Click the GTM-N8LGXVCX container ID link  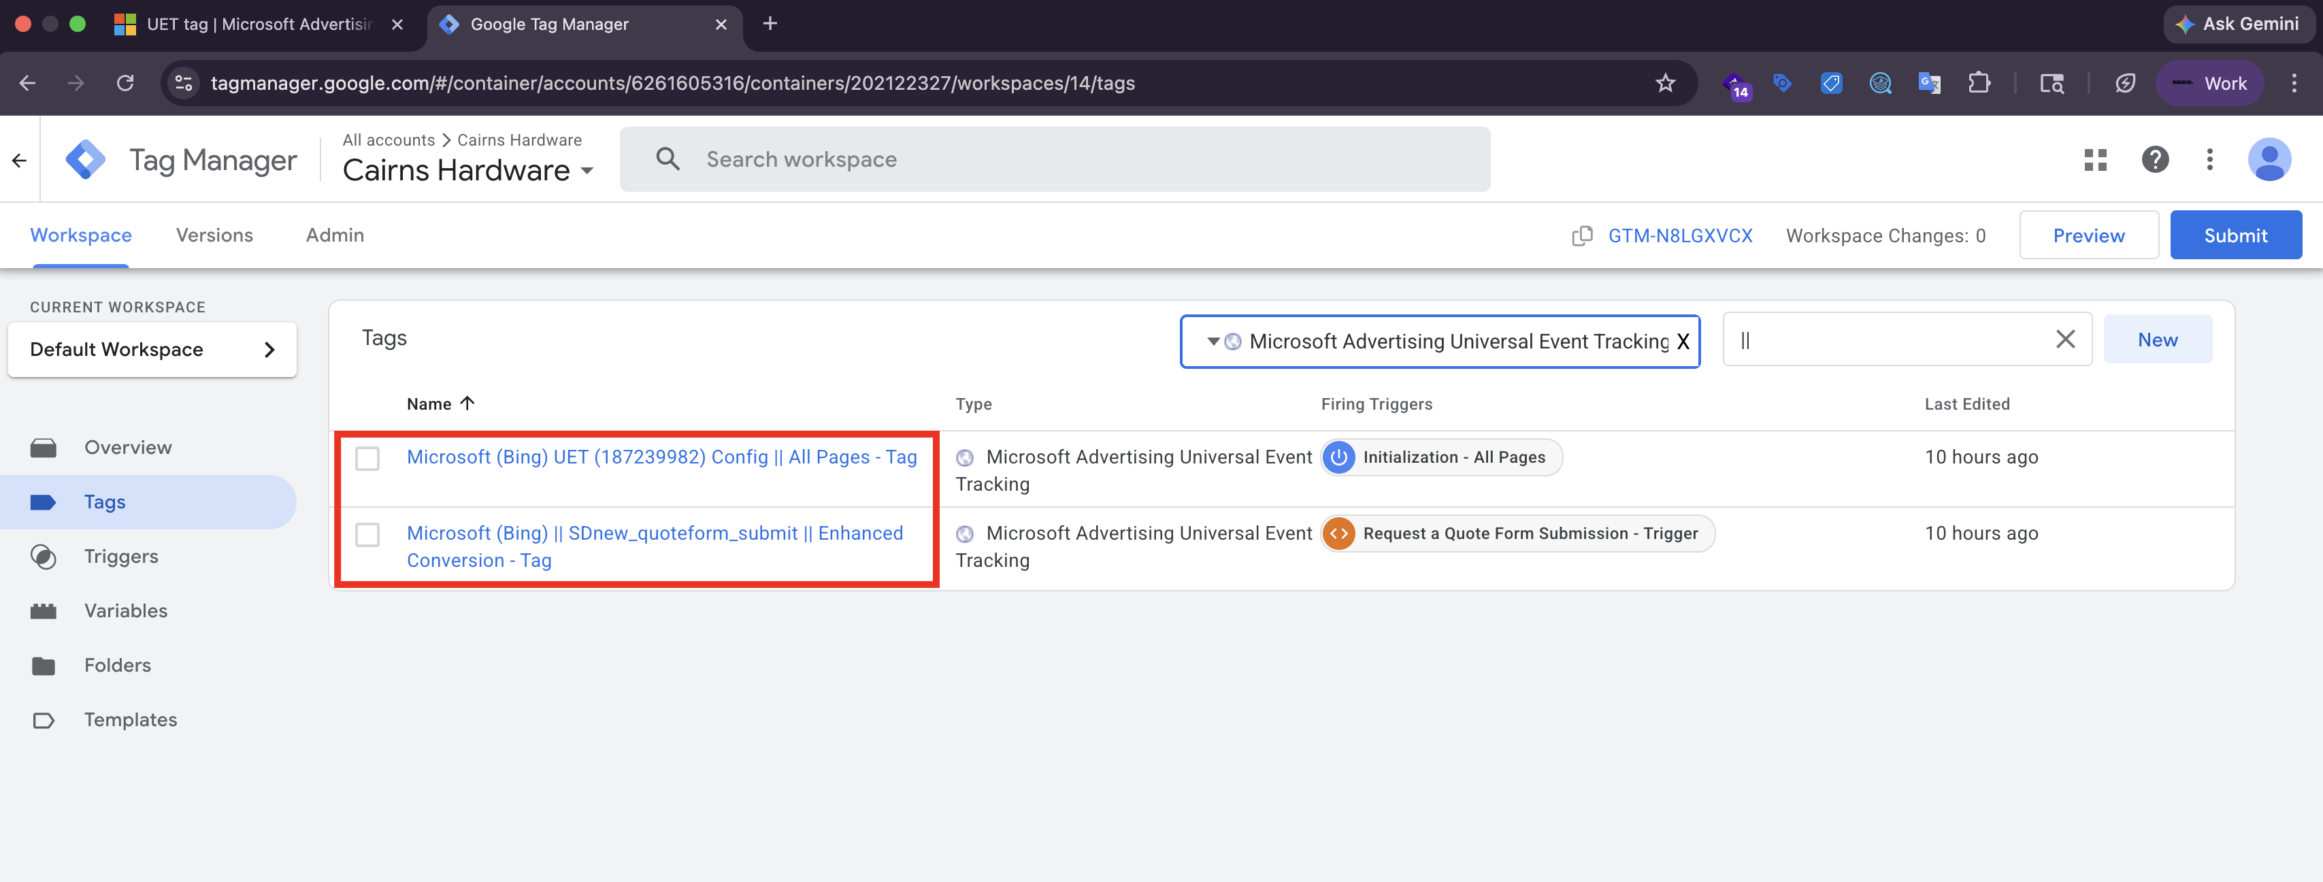1680,235
